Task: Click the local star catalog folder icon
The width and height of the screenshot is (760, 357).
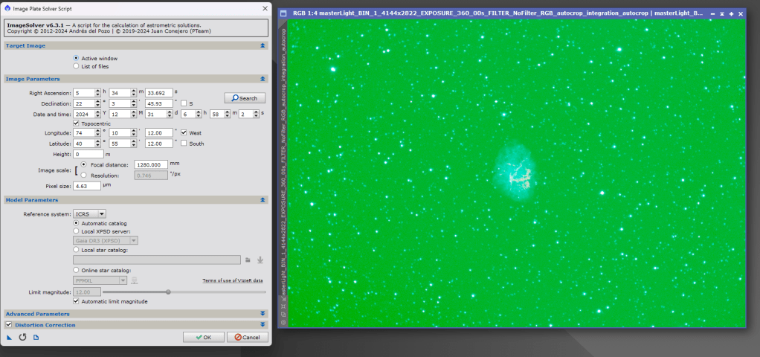Action: (x=248, y=260)
